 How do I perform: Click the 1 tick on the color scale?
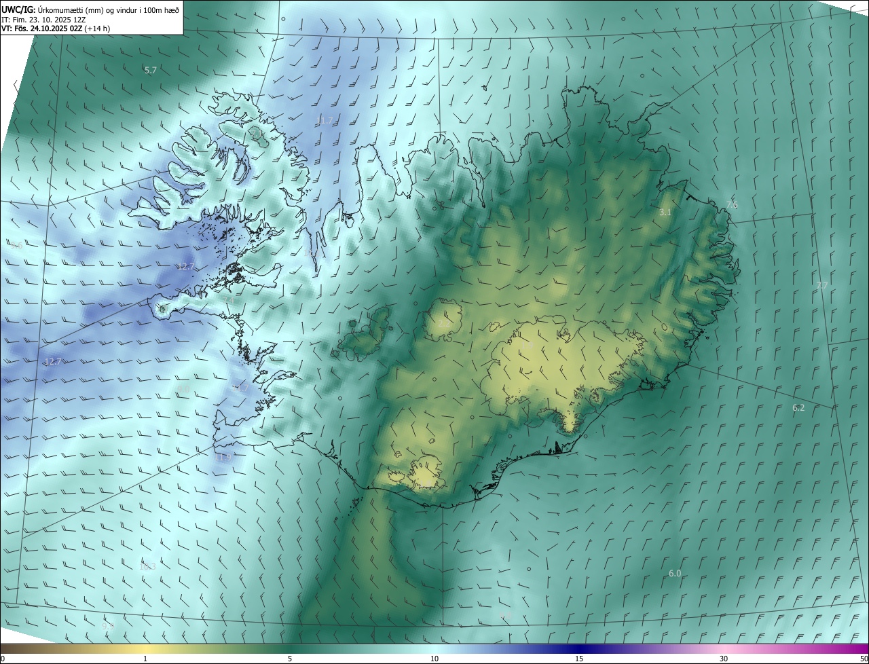click(x=145, y=659)
